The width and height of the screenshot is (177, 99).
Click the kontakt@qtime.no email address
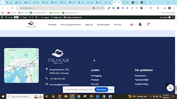60,84
